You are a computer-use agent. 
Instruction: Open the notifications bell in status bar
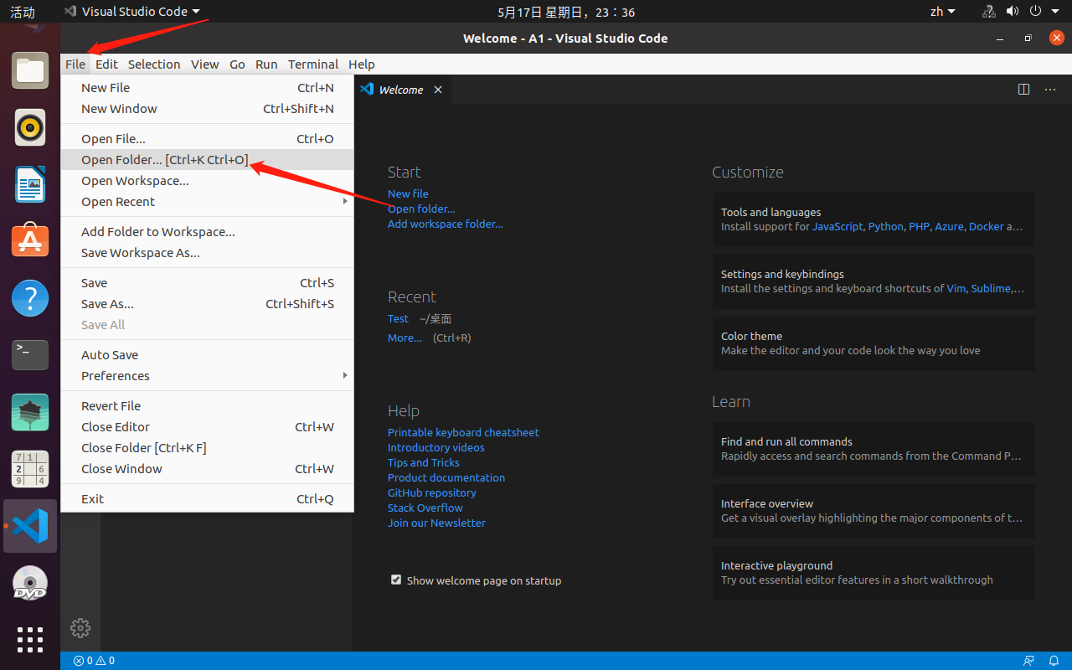(1054, 661)
